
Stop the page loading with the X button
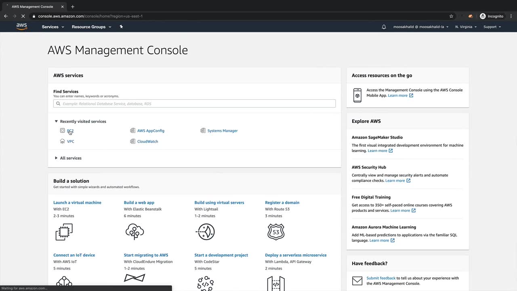coord(24,16)
